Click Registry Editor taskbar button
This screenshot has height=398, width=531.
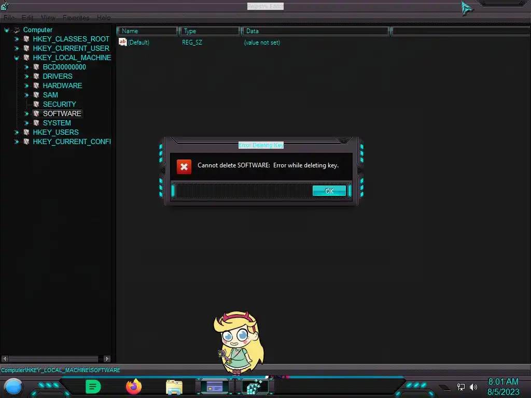pos(255,387)
